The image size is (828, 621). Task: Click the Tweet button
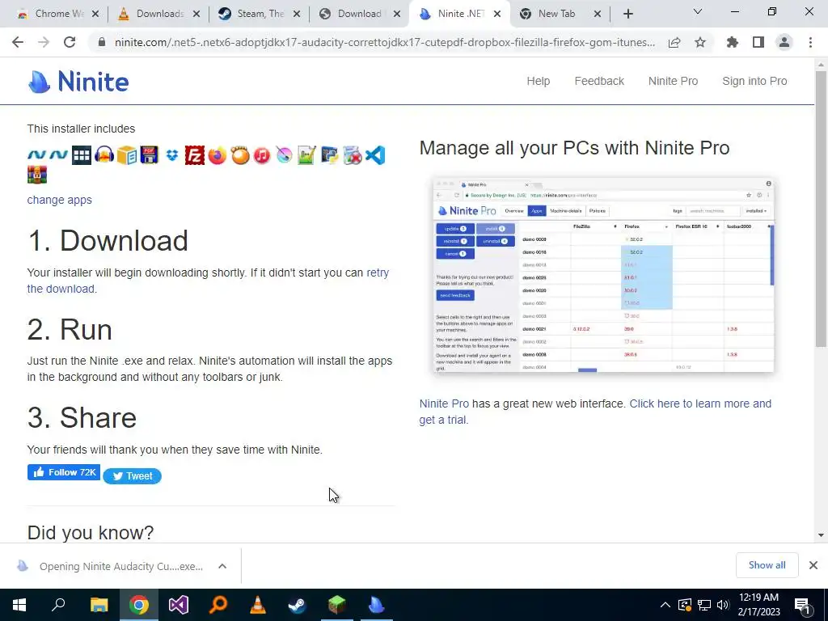tap(132, 475)
